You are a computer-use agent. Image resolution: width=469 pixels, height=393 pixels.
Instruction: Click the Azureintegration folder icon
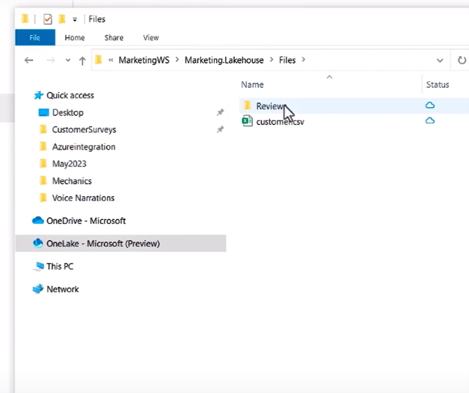pos(44,146)
